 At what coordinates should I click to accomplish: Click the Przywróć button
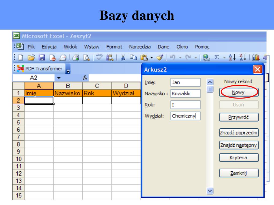point(239,117)
